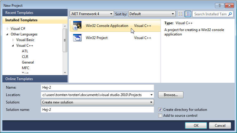This screenshot has height=133, width=237.
Task: Select the Installed Templates section
Action: [x=35, y=20]
